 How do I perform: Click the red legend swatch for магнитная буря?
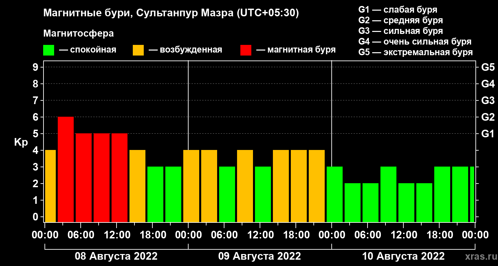click(246, 50)
